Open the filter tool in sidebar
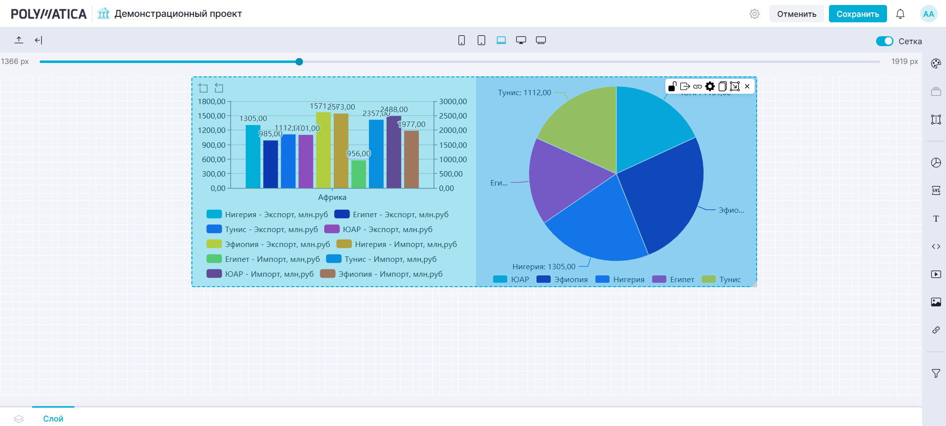The image size is (946, 426). (x=936, y=373)
